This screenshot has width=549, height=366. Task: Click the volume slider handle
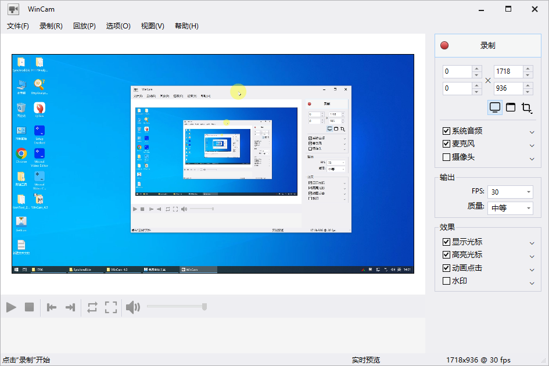pos(204,307)
